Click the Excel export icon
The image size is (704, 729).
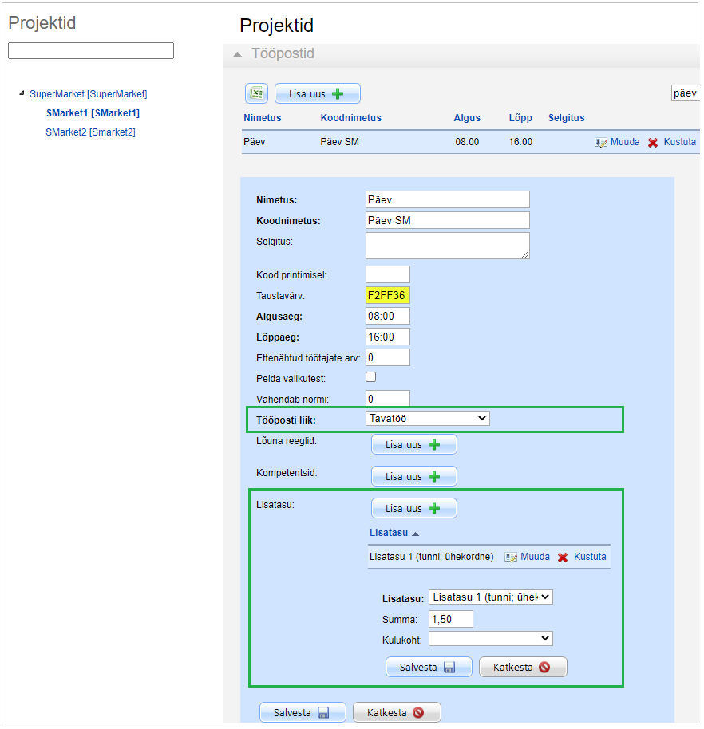(x=255, y=93)
